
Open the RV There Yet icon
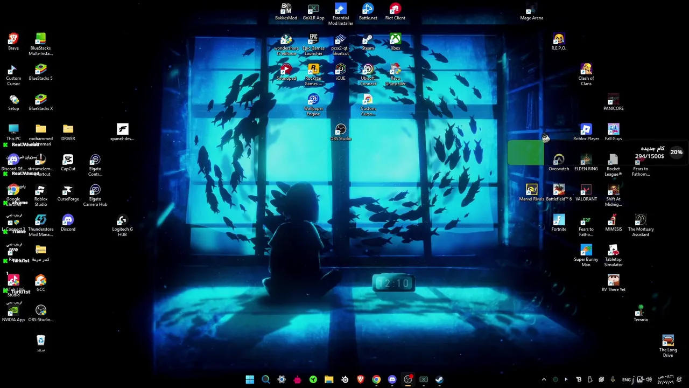tap(613, 283)
